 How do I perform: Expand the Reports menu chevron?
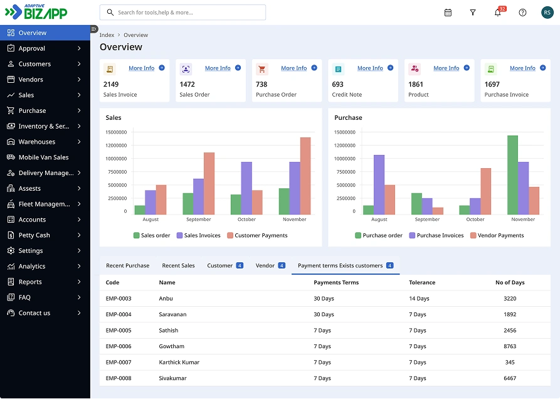pos(79,282)
